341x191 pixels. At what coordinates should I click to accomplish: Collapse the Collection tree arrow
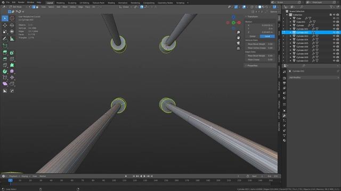click(x=287, y=15)
